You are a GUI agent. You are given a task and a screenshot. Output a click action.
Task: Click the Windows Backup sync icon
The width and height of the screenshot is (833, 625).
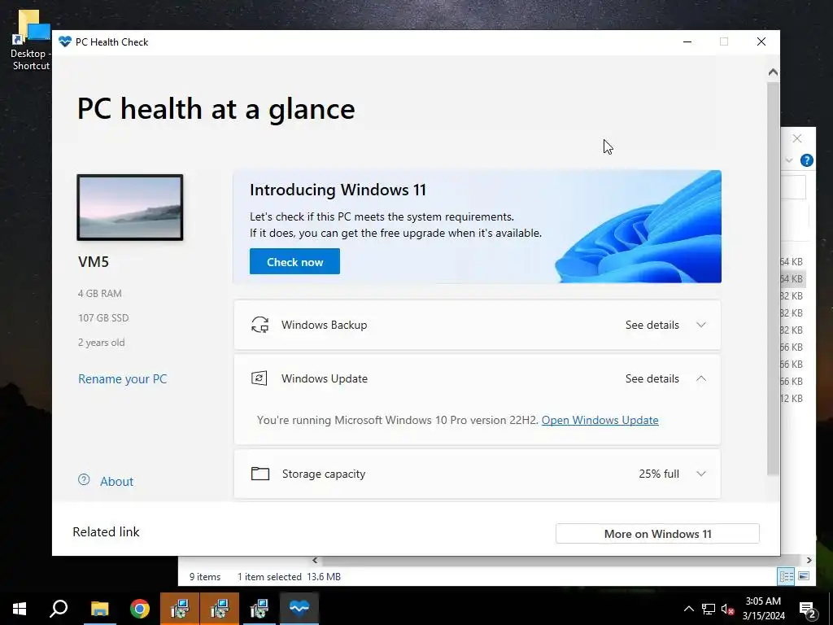[x=259, y=325]
